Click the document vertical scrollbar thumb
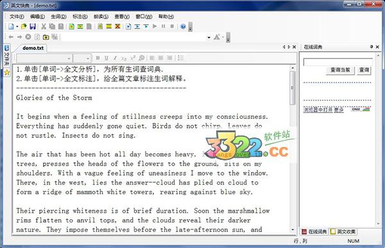Screen dimensions: 385x248 pyautogui.click(x=293, y=88)
